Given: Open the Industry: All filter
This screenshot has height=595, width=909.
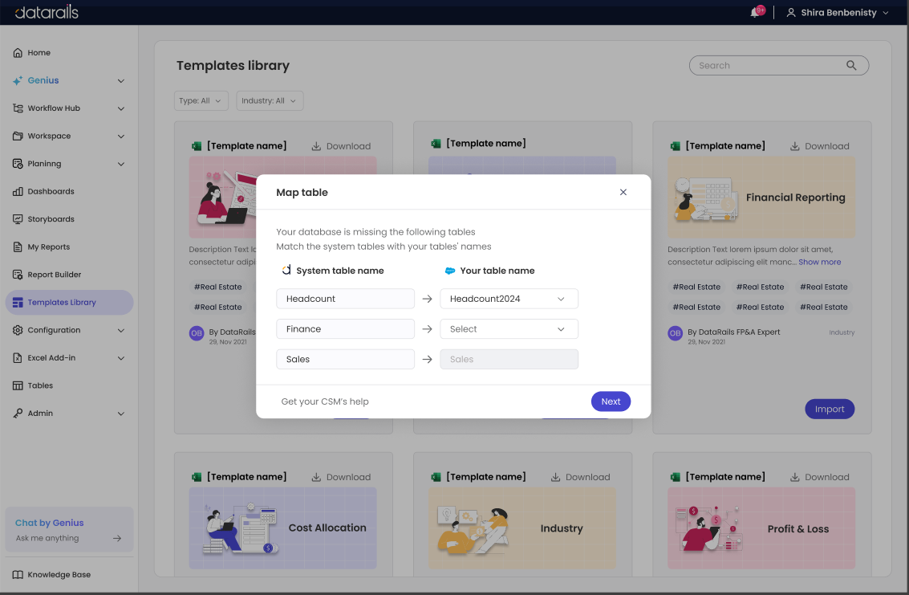Looking at the screenshot, I should 269,100.
